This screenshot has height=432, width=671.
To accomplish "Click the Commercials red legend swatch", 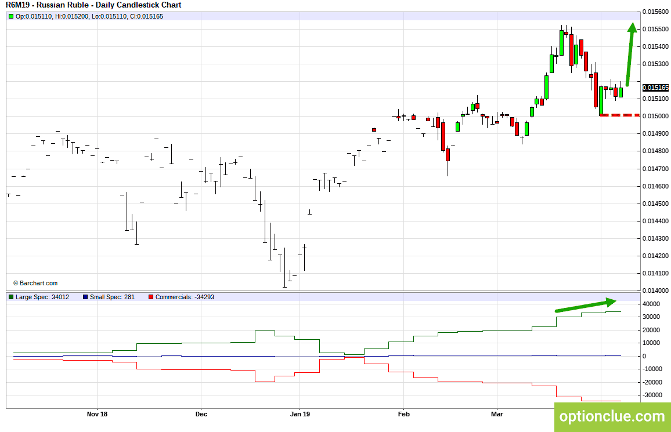I will pos(151,297).
